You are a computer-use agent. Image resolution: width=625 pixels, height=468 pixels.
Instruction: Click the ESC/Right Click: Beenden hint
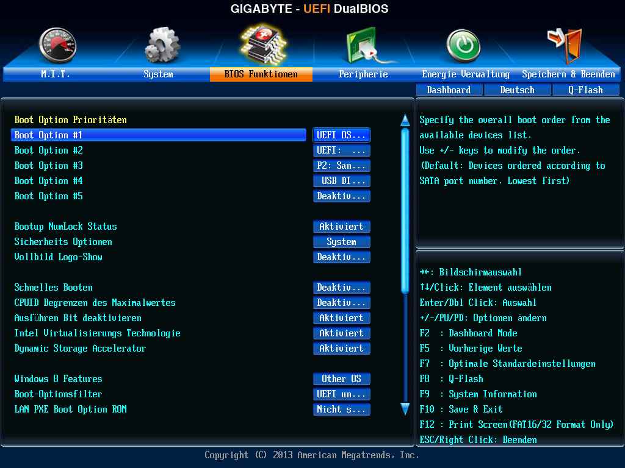(x=479, y=439)
